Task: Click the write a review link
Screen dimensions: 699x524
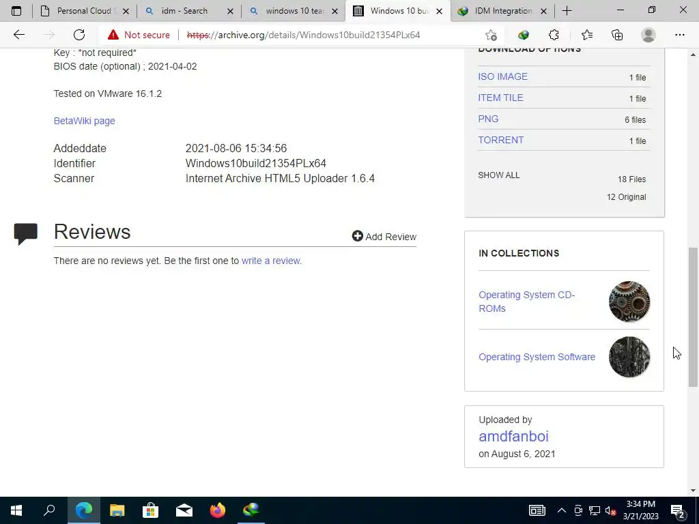Action: [270, 261]
